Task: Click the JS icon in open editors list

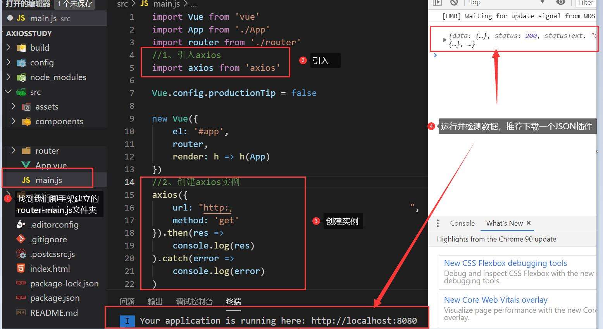Action: (21, 18)
